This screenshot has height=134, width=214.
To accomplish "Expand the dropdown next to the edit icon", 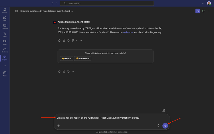I will (x=76, y=40).
